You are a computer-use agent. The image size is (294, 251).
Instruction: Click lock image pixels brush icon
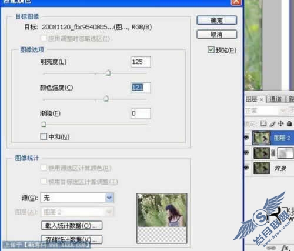click(x=272, y=123)
